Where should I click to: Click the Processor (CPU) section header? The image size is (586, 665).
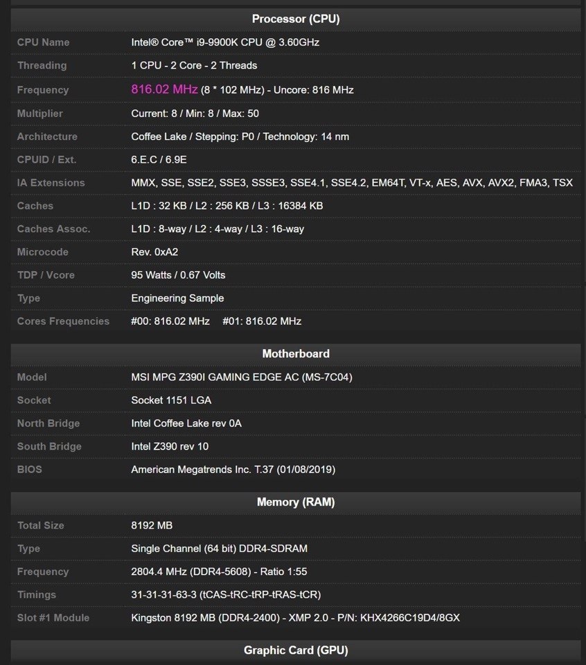(296, 19)
